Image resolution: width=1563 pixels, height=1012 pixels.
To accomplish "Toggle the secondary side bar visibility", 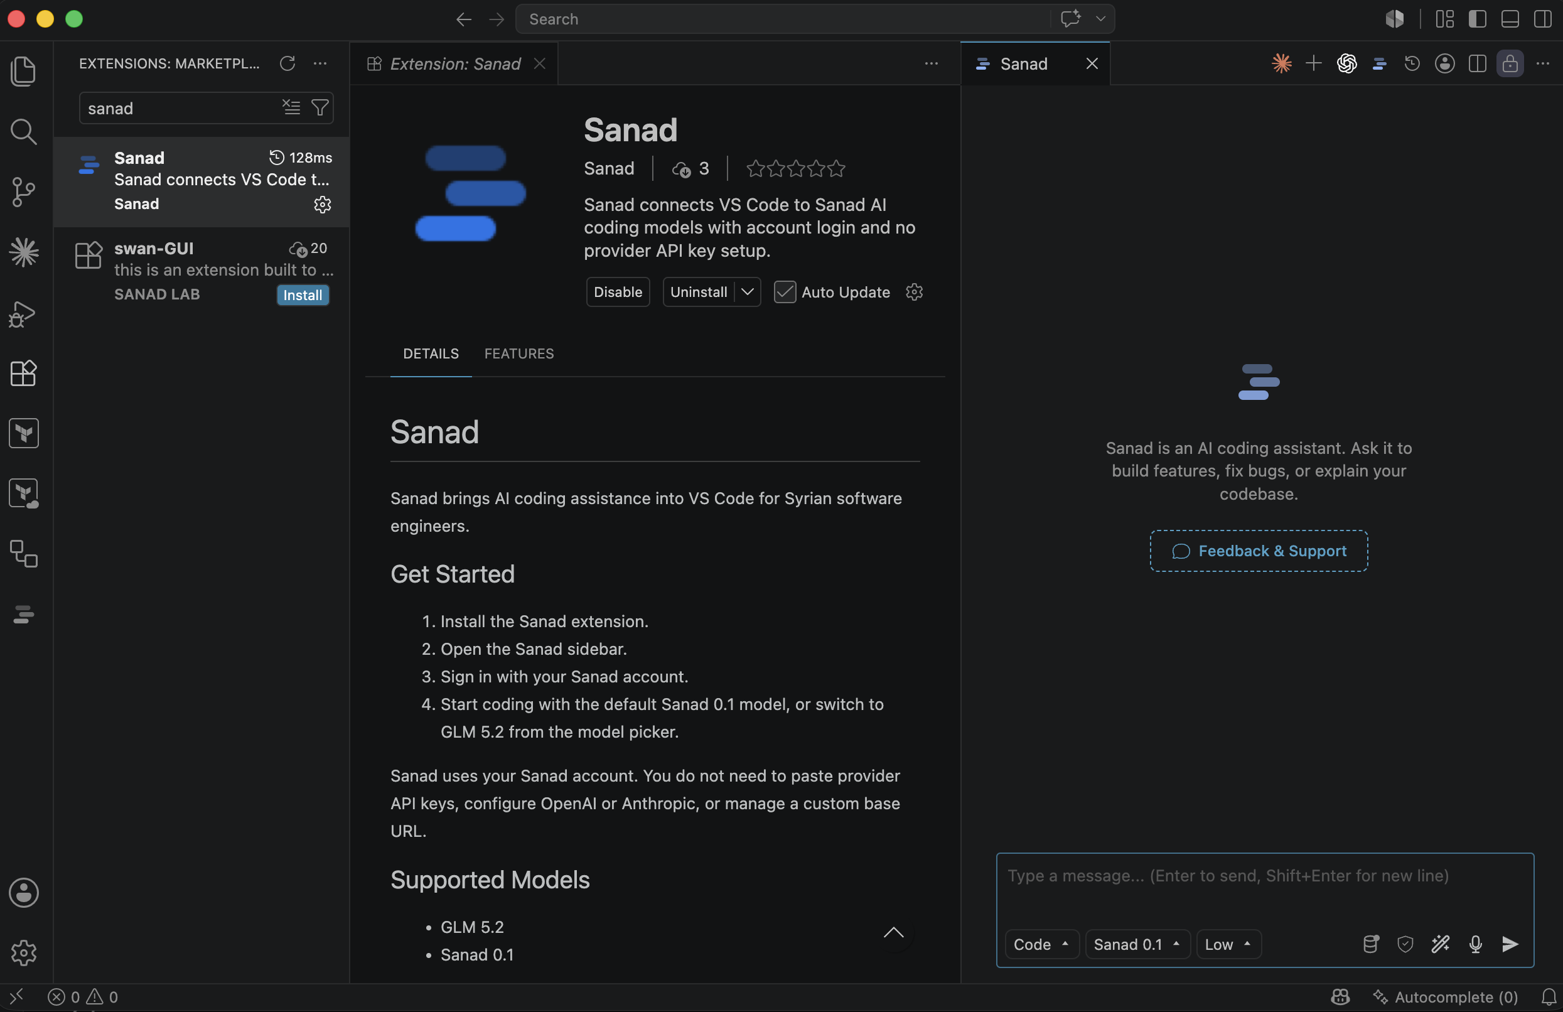I will (x=1543, y=19).
